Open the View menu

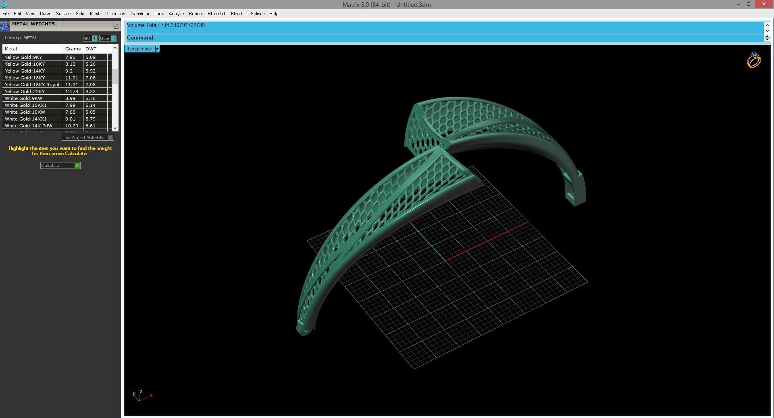coord(30,14)
